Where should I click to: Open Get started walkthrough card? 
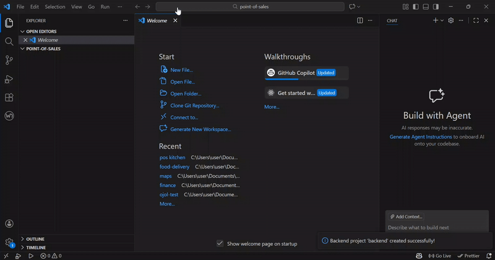point(306,93)
